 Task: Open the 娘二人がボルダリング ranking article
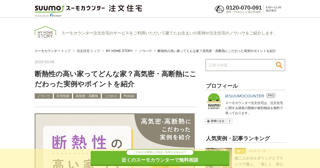pos(259,161)
